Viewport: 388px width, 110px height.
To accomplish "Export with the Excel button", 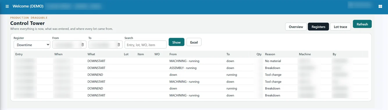I will (194, 42).
